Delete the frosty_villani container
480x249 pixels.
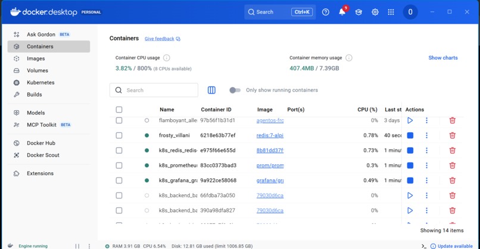point(452,135)
